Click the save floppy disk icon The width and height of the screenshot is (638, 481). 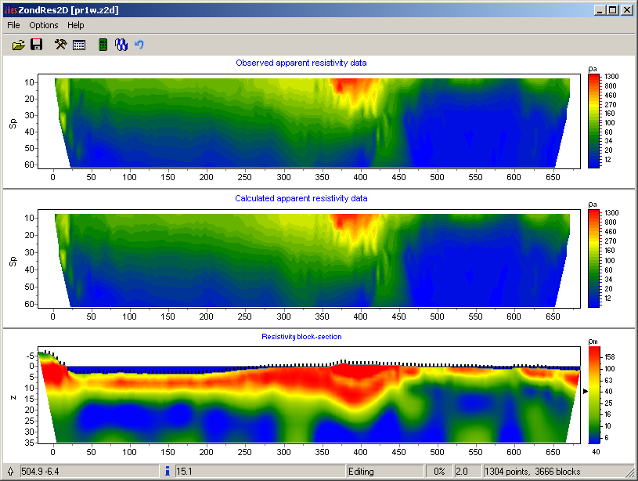pyautogui.click(x=36, y=45)
